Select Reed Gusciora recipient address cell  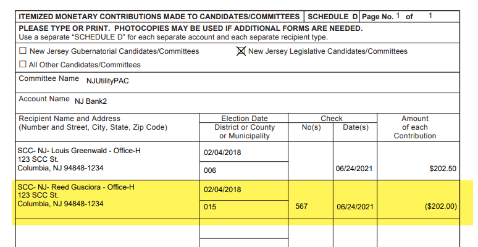click(107, 199)
